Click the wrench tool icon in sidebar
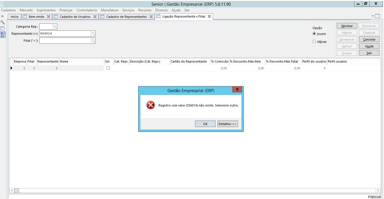 coord(3,22)
